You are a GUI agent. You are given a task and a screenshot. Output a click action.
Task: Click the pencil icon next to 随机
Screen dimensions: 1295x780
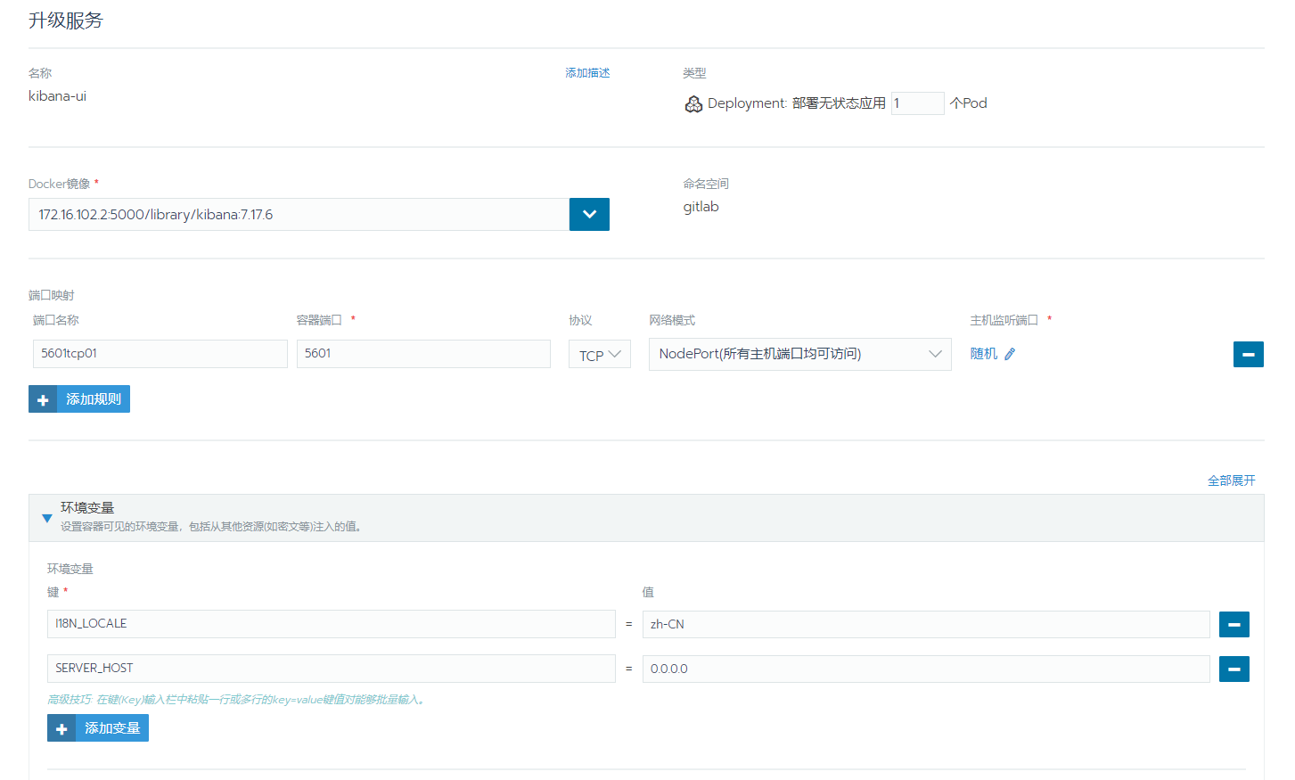1010,354
